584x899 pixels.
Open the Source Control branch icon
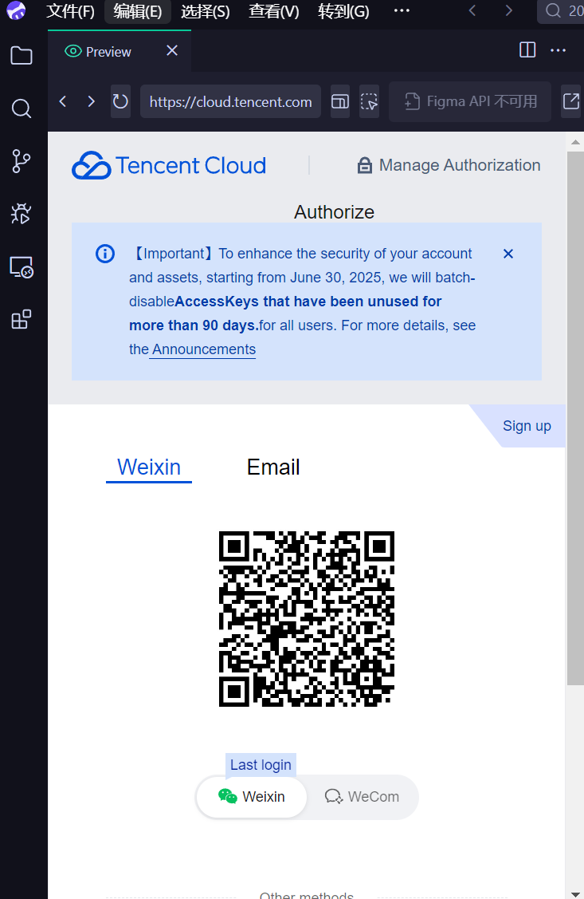tap(22, 160)
